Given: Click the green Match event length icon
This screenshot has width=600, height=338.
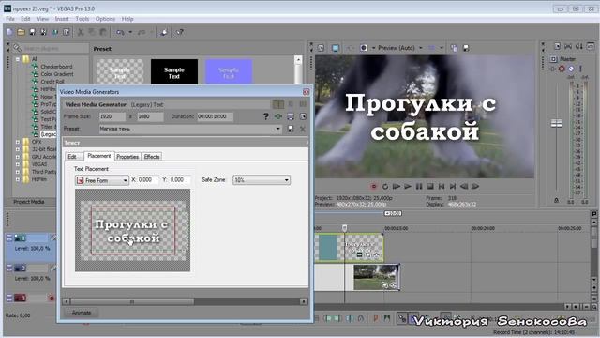Looking at the screenshot, I should tap(278, 116).
